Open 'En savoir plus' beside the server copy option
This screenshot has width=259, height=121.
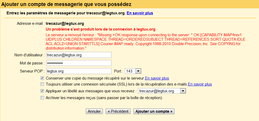click(x=157, y=78)
